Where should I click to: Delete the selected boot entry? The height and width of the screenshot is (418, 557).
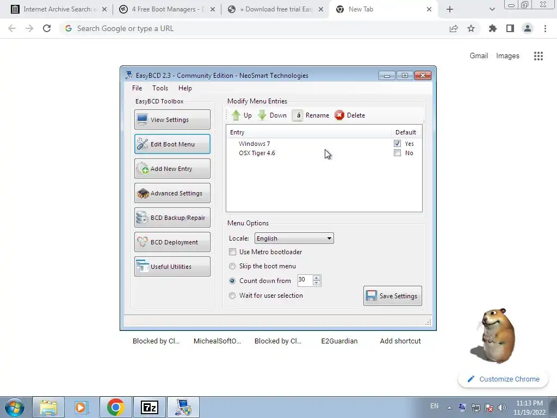[x=350, y=115]
